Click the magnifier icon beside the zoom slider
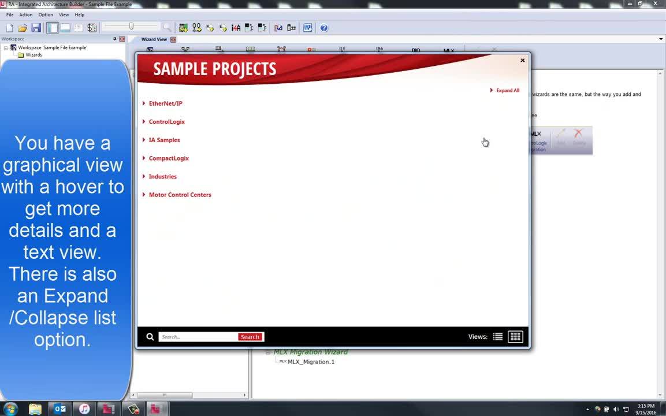 (x=168, y=28)
